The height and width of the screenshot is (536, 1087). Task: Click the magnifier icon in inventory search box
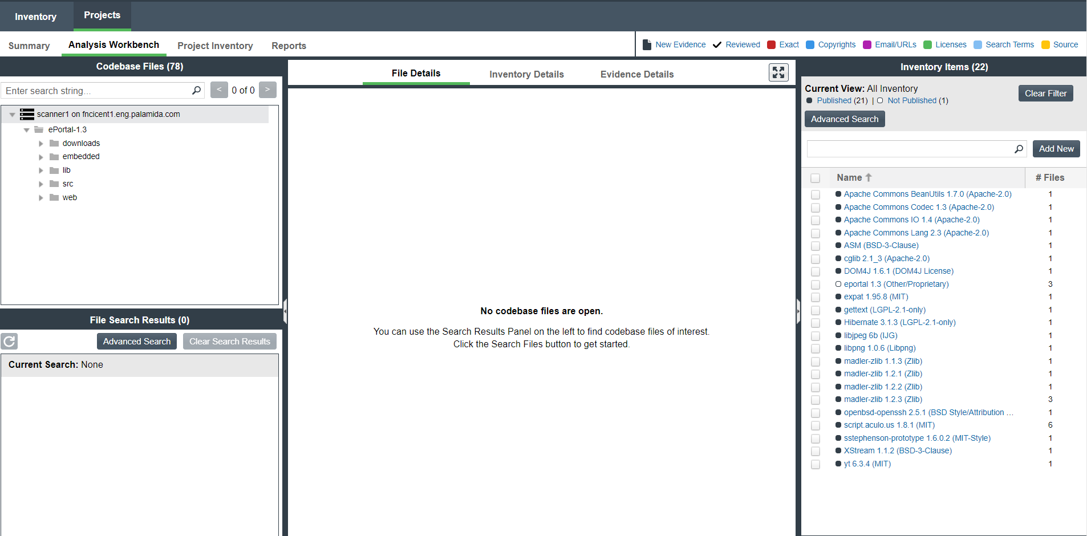click(1019, 149)
